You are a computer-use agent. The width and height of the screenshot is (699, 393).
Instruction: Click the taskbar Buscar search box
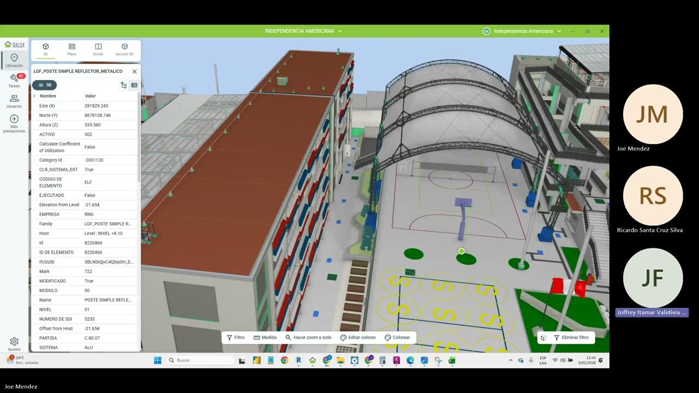(x=199, y=360)
